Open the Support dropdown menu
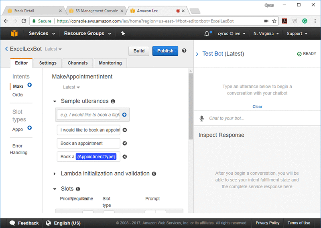The image size is (321, 228). [x=297, y=34]
